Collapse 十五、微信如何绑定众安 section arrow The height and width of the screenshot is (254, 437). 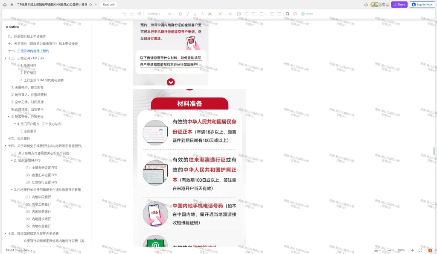tap(5, 233)
